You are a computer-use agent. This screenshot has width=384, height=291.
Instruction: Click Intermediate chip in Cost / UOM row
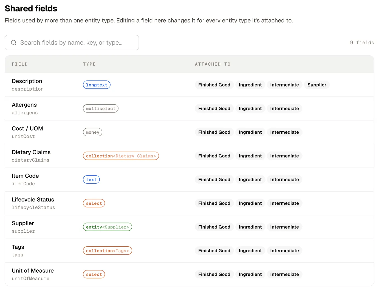pos(284,132)
